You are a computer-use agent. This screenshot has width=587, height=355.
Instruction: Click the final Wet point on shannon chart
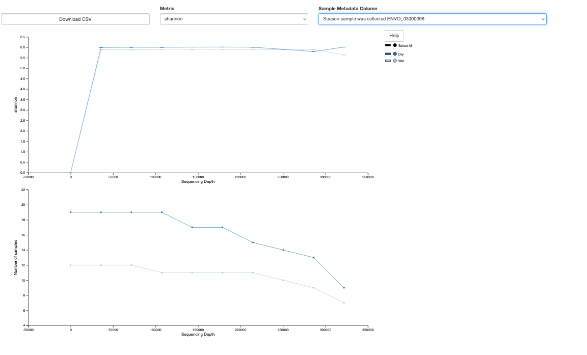344,55
